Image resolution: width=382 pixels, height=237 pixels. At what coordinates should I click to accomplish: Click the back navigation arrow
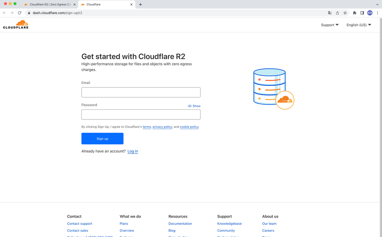tap(4, 12)
